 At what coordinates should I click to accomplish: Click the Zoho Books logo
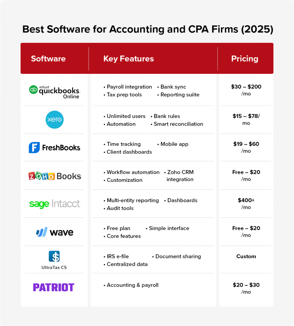tap(54, 176)
